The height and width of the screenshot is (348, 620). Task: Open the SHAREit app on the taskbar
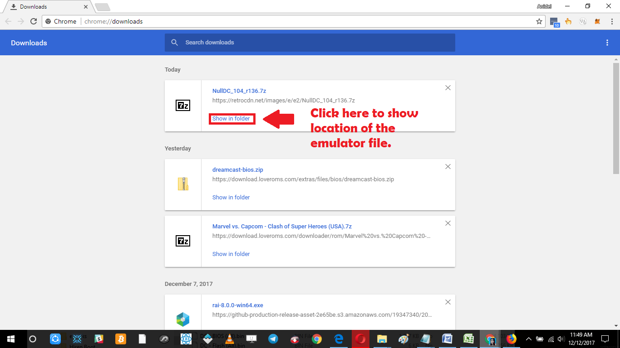pos(55,339)
